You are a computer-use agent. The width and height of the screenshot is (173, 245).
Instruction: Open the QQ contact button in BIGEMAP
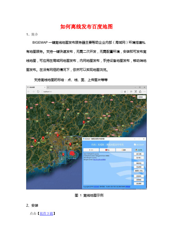139,150
